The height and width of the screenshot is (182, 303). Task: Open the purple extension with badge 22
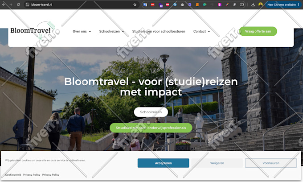(x=160, y=4)
